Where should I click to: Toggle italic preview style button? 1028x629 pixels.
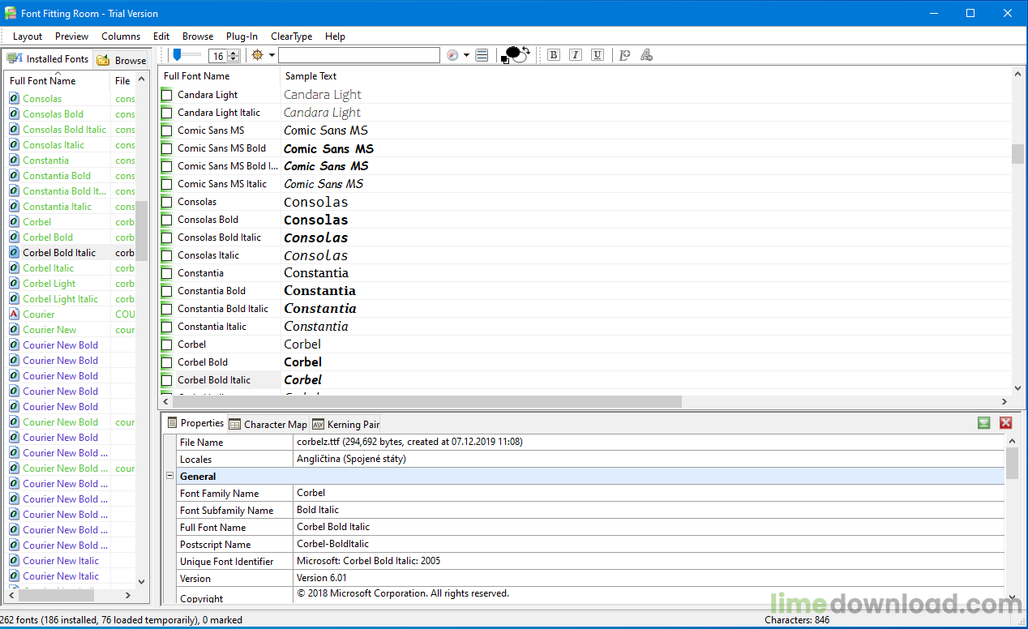point(576,55)
